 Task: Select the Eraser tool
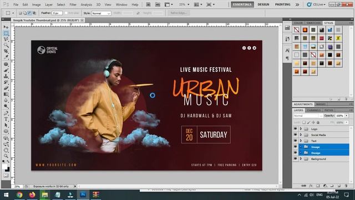(6, 88)
